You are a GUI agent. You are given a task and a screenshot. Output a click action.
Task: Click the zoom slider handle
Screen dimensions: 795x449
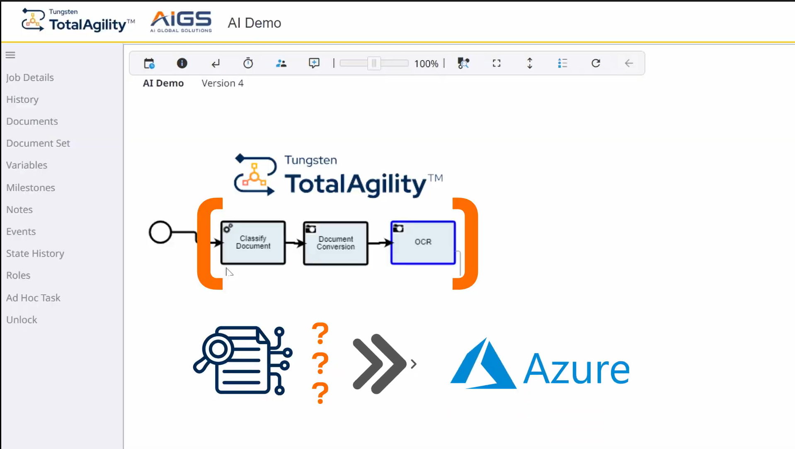[374, 63]
